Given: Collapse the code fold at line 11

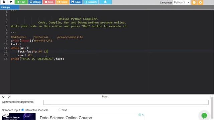Looking at the screenshot, I should coord(9,48).
